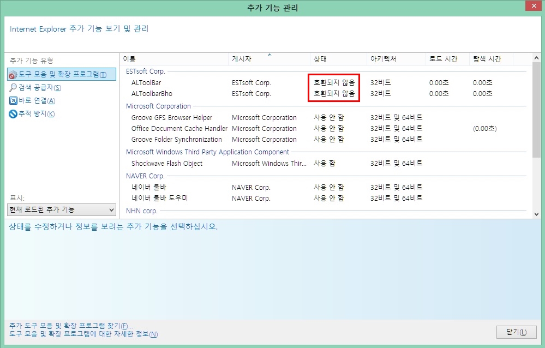
Task: Click 사용 함 status of Shockwave Flash
Action: coord(324,163)
